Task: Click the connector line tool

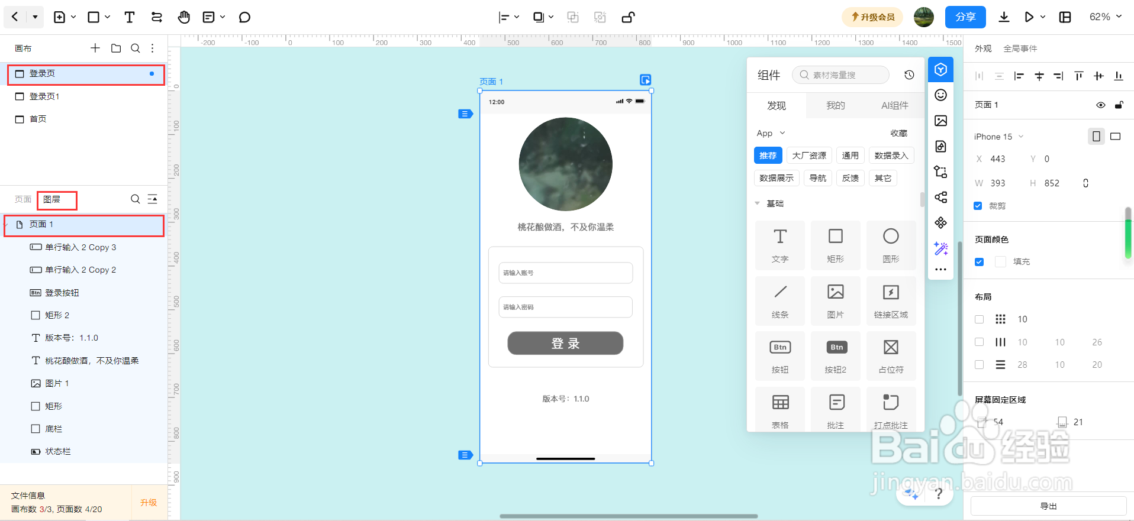Action: (x=157, y=17)
